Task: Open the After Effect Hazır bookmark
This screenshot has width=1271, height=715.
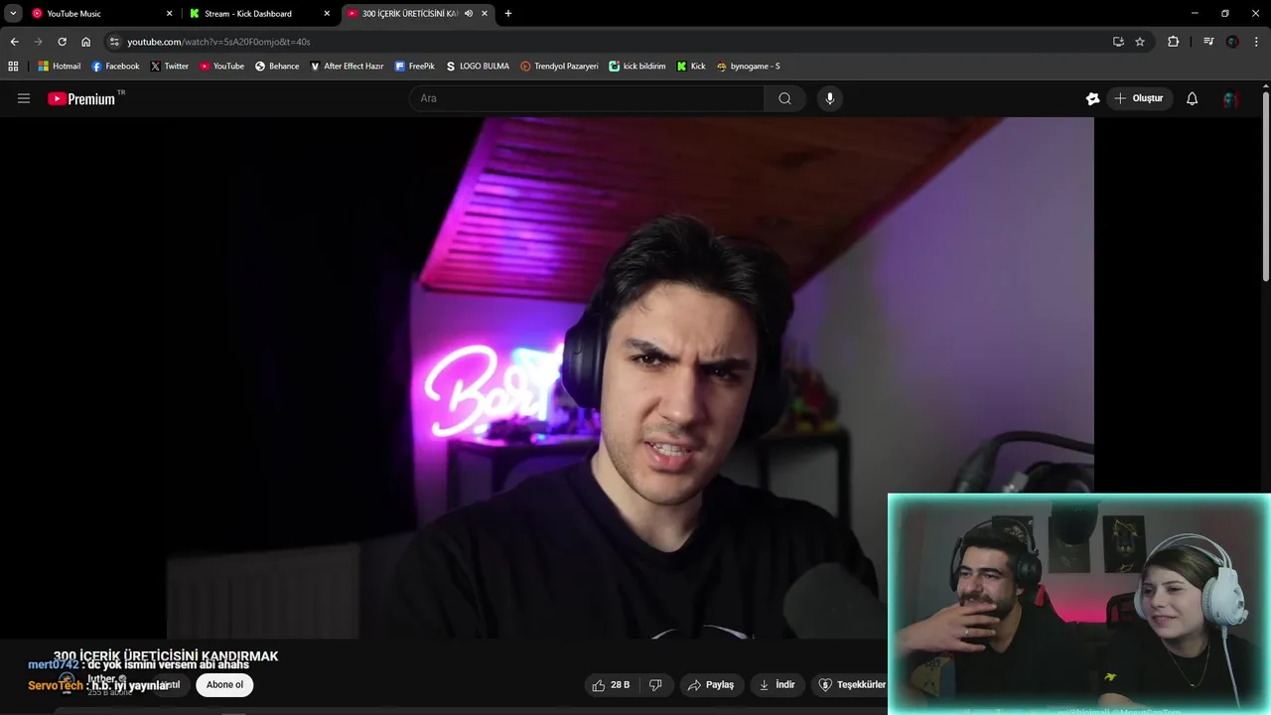Action: coord(347,67)
